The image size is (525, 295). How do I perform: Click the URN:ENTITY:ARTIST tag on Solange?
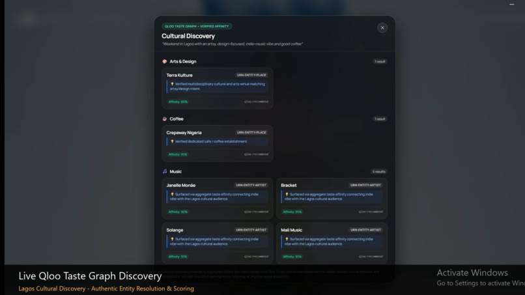coord(251,230)
